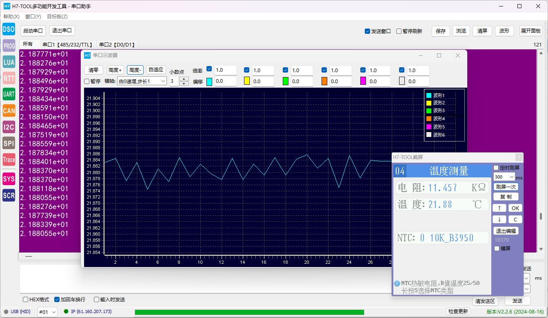
Task: Click the cyan waveform 1 color swatch
Action: pyautogui.click(x=209, y=82)
